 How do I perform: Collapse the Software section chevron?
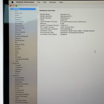point(12,76)
